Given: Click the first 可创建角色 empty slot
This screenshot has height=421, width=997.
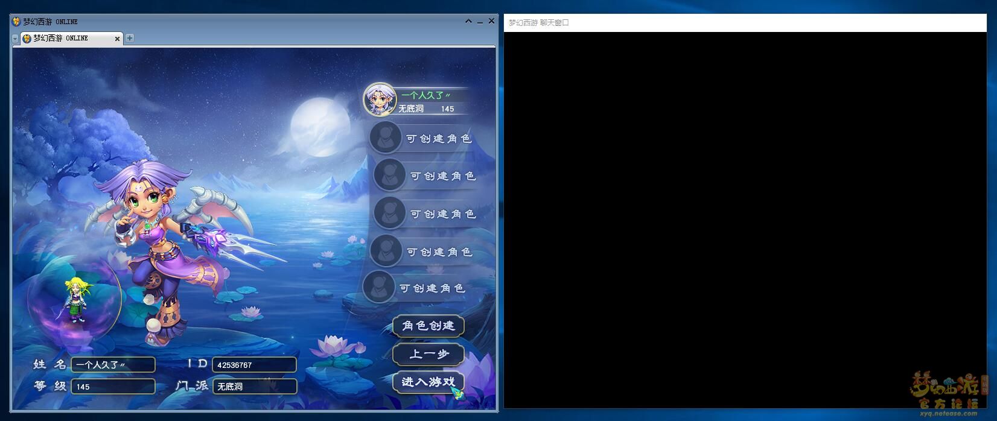Looking at the screenshot, I should coord(421,138).
